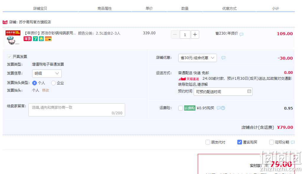Click the discount amount -30.00
Viewport: 304px width, 174px height.
[x=285, y=58]
